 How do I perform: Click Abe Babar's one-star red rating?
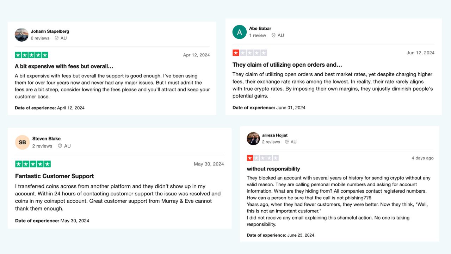[x=249, y=53]
